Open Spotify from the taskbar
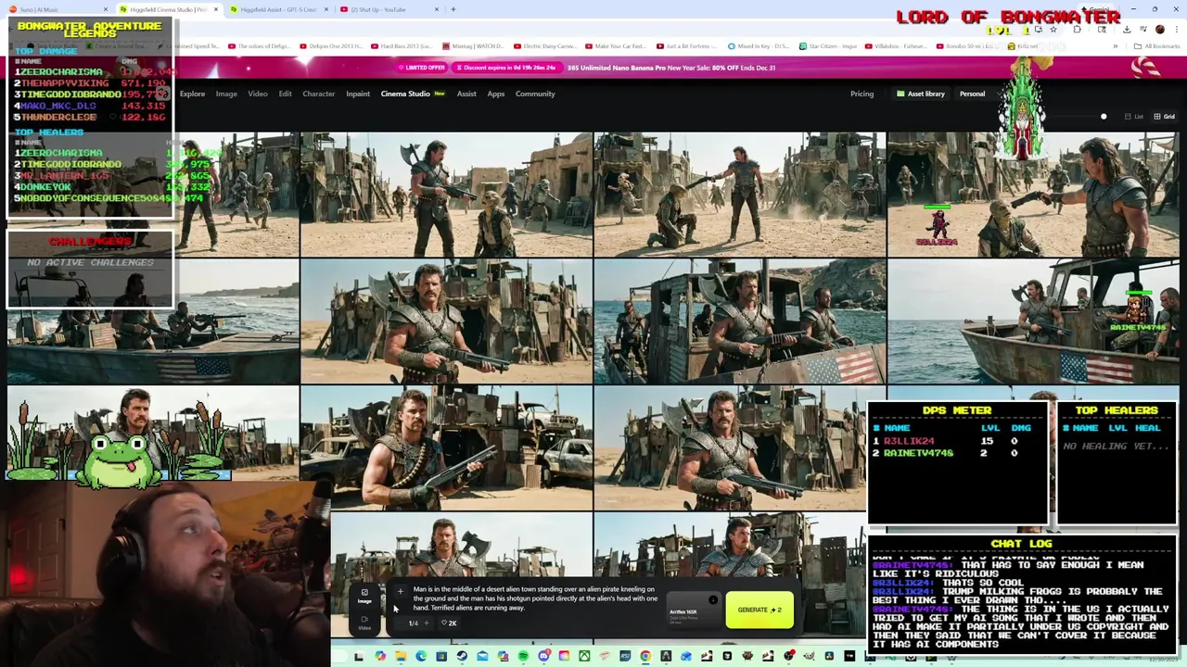 524,656
